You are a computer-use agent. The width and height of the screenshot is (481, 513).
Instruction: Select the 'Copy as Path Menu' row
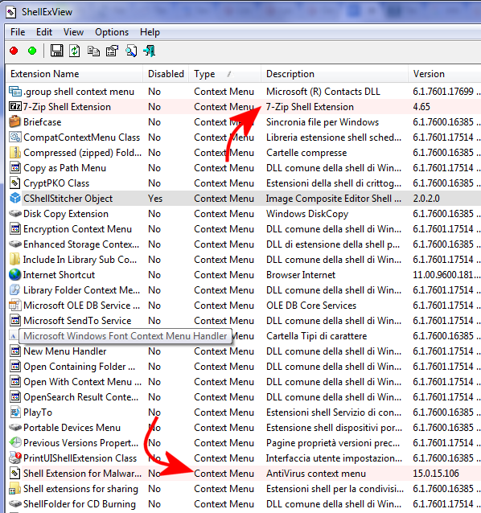pos(244,168)
